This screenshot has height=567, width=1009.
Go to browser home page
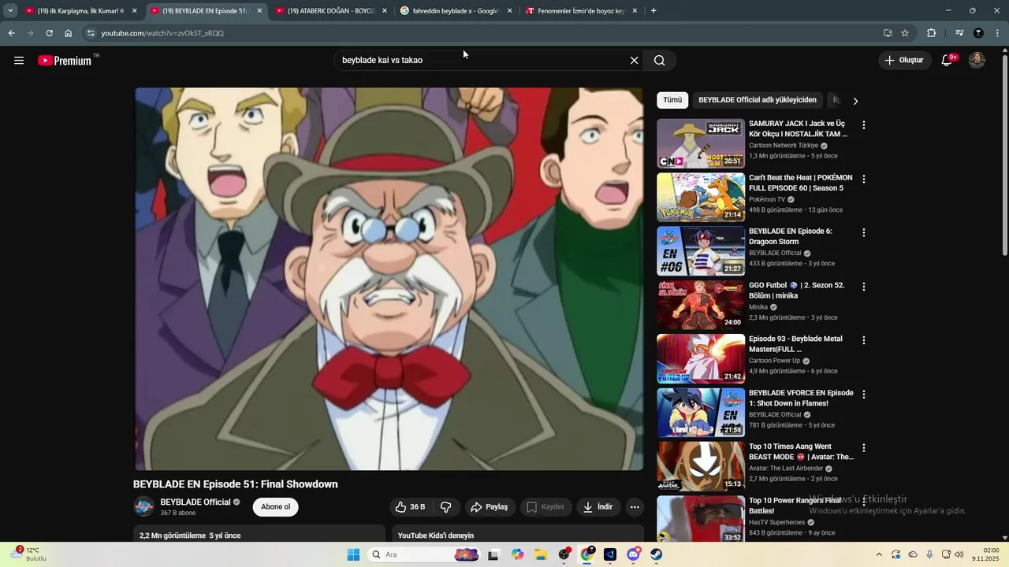coord(68,33)
